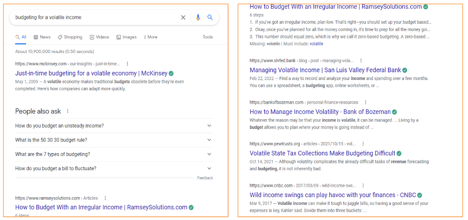Run the search with the blue magnifier icon
This screenshot has width=468, height=220.
tap(210, 17)
